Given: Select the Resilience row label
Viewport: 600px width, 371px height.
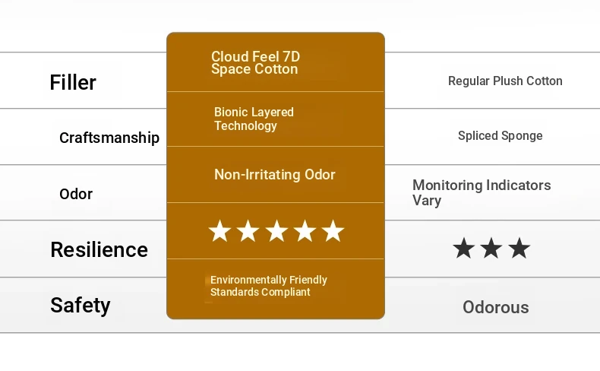Looking at the screenshot, I should click(99, 249).
